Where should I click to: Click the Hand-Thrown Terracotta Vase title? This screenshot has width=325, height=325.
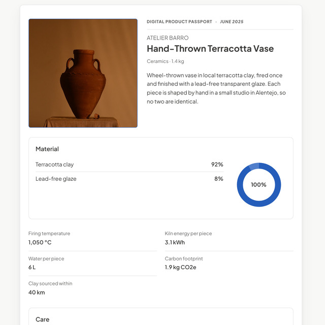point(210,49)
